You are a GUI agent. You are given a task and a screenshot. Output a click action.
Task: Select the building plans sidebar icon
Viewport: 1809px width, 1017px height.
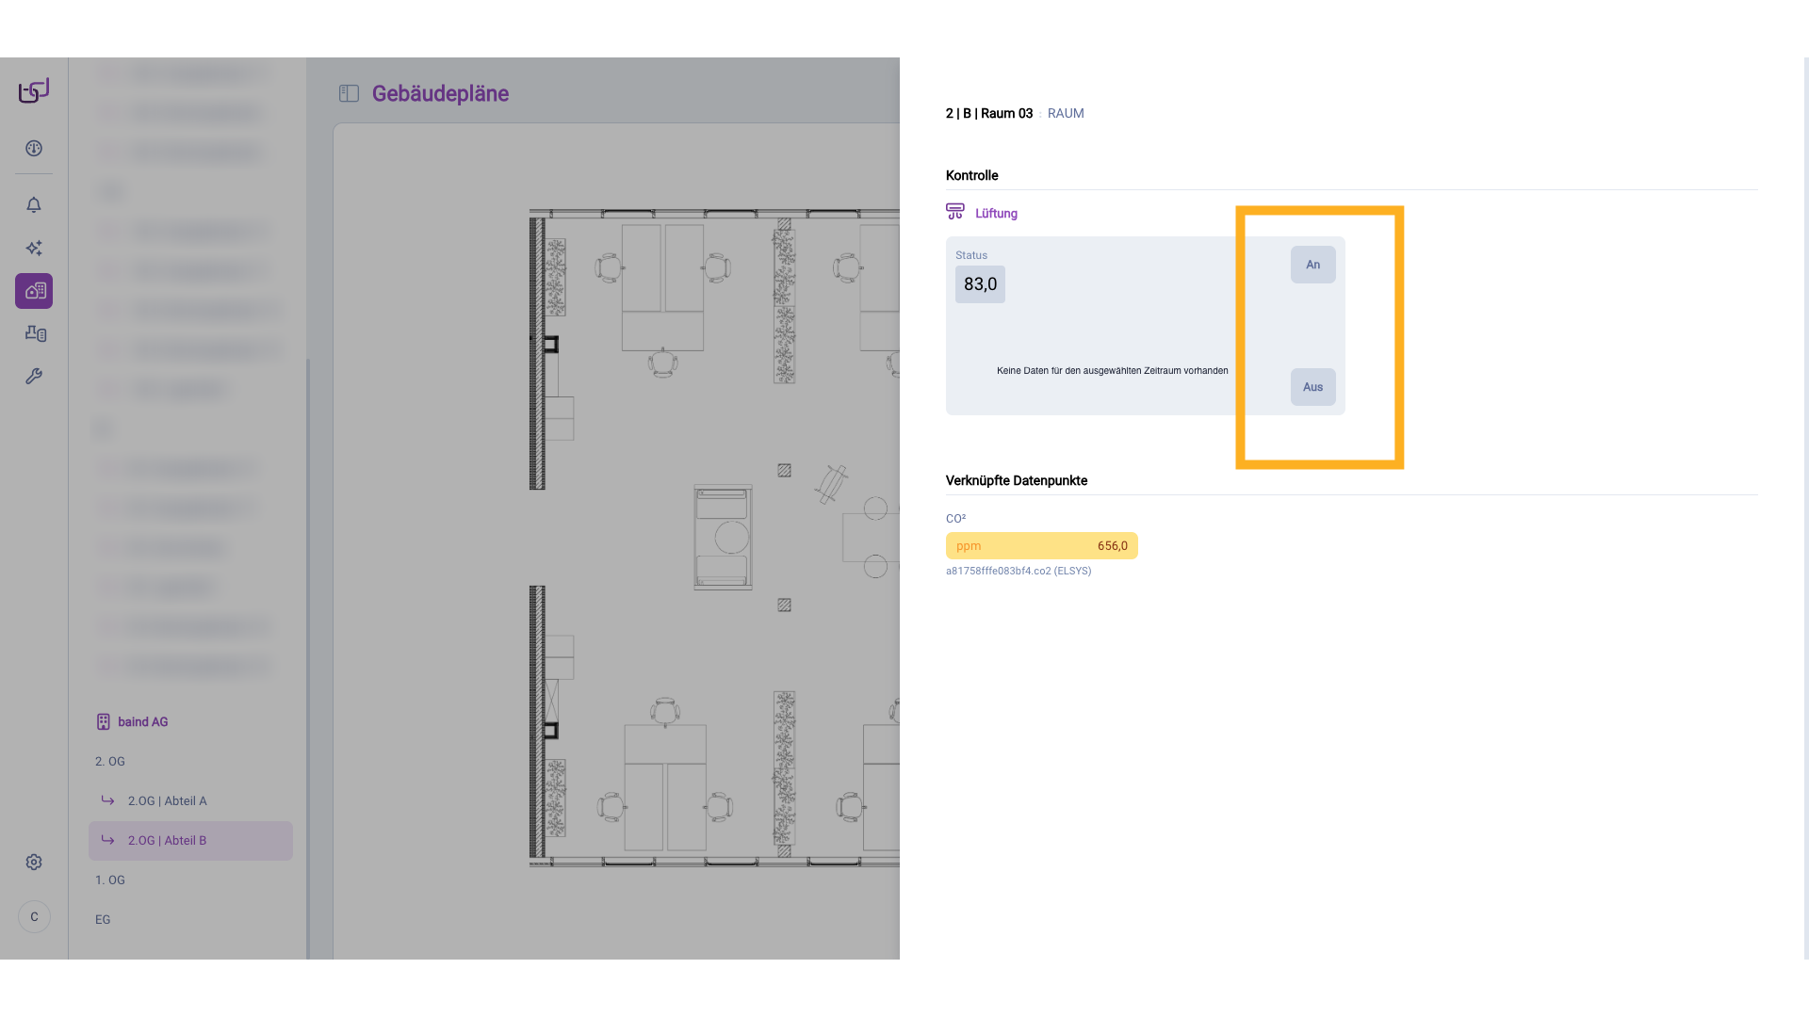click(34, 291)
